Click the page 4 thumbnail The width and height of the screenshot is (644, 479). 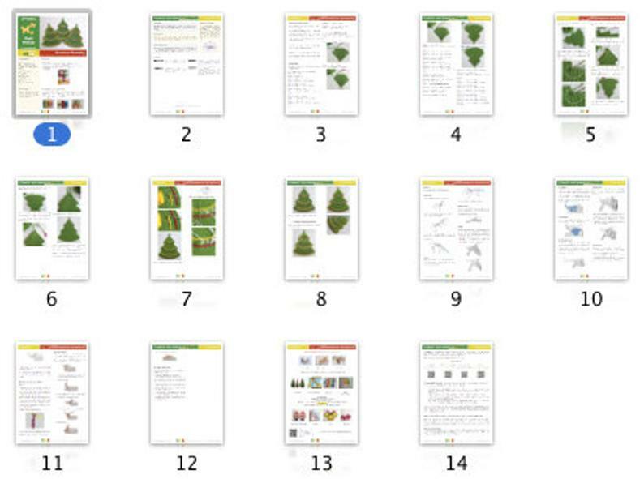pos(456,63)
